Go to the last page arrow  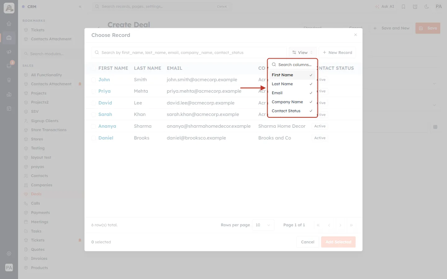click(x=351, y=225)
